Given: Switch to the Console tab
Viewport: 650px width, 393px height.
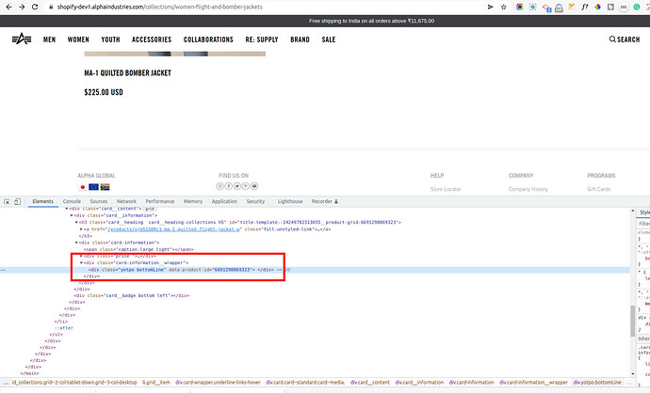Looking at the screenshot, I should tap(72, 201).
